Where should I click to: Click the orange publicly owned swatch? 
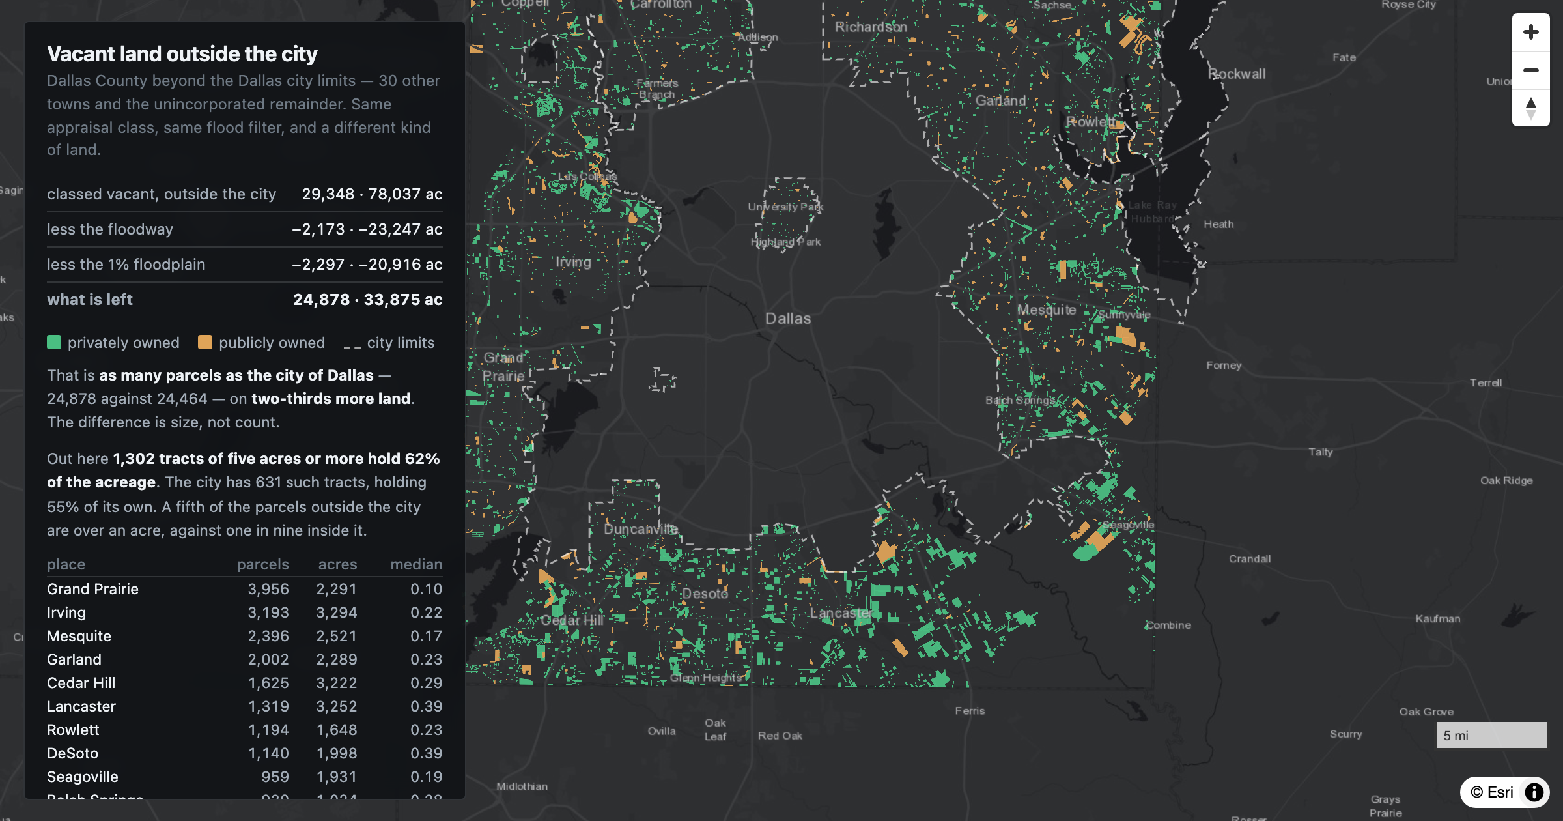[205, 343]
